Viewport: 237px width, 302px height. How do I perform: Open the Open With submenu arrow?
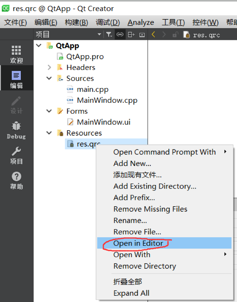225,254
